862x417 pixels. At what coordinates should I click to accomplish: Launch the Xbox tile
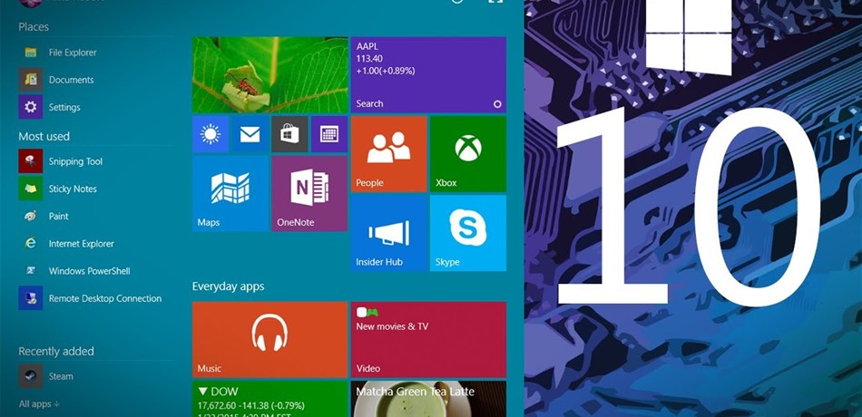(x=468, y=154)
